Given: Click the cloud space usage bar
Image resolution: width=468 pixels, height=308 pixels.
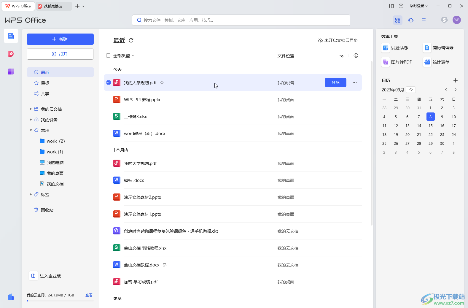Looking at the screenshot, I should [60, 301].
